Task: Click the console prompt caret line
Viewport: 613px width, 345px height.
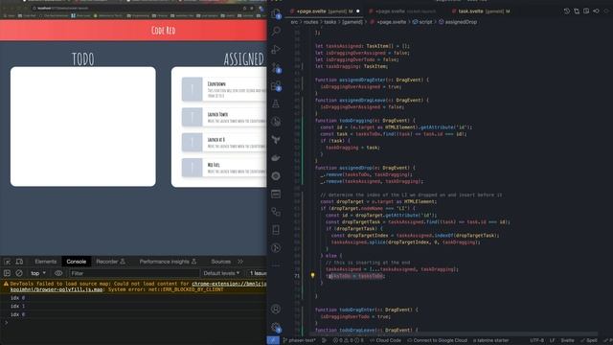Action: (133, 323)
